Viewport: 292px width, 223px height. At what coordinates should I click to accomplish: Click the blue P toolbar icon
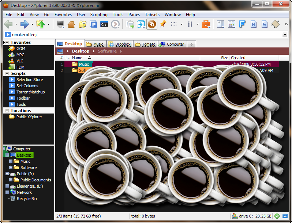[93, 24]
